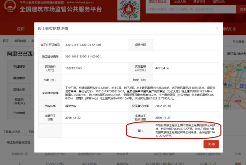
Task: Click 首页 in the breadcrumb trail
Action: pyautogui.click(x=6, y=41)
